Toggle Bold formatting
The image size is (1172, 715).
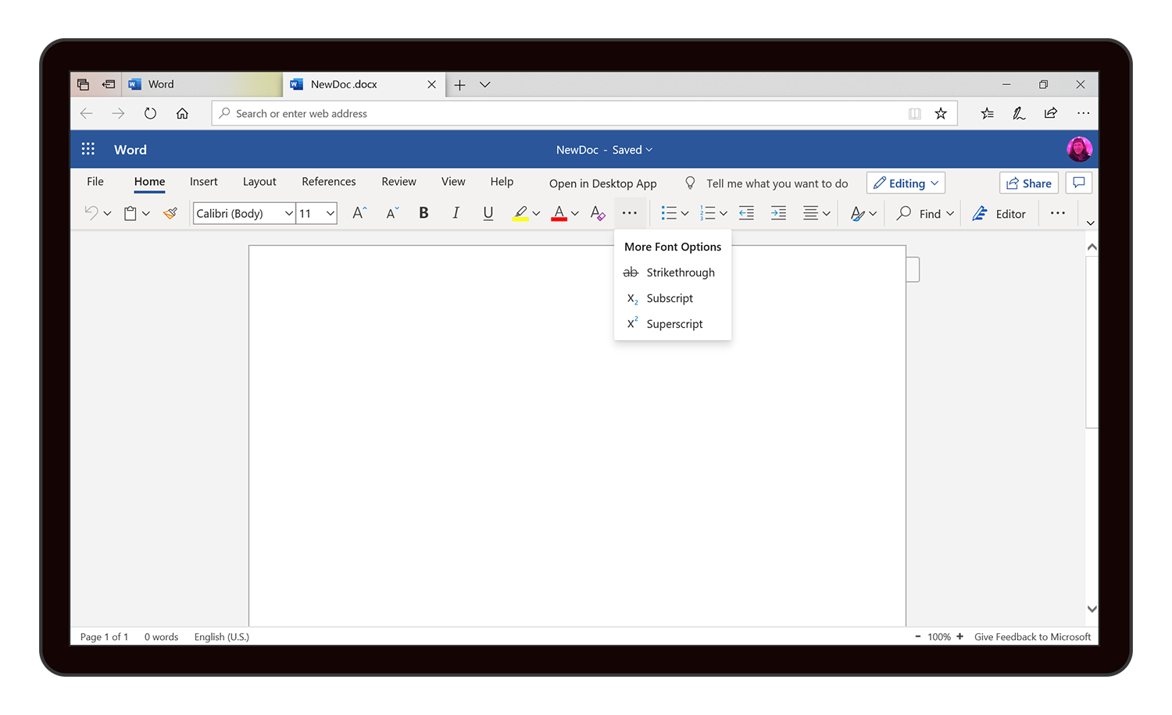423,213
